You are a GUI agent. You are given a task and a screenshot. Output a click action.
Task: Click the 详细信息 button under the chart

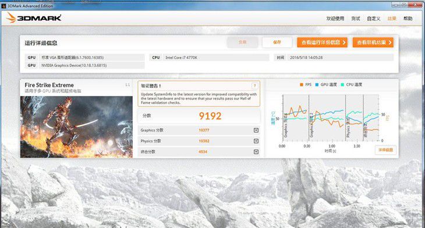tap(385, 150)
